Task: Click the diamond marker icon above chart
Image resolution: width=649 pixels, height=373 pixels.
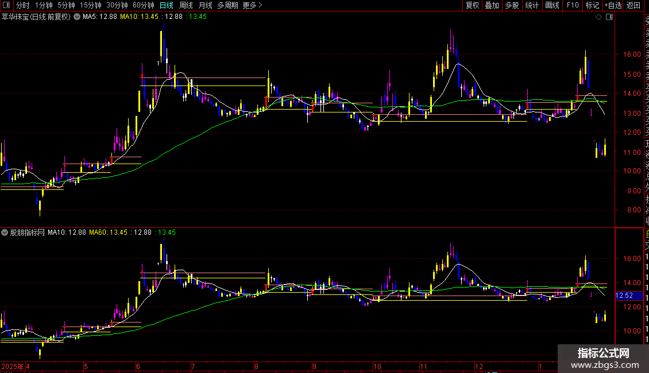Action: point(598,17)
